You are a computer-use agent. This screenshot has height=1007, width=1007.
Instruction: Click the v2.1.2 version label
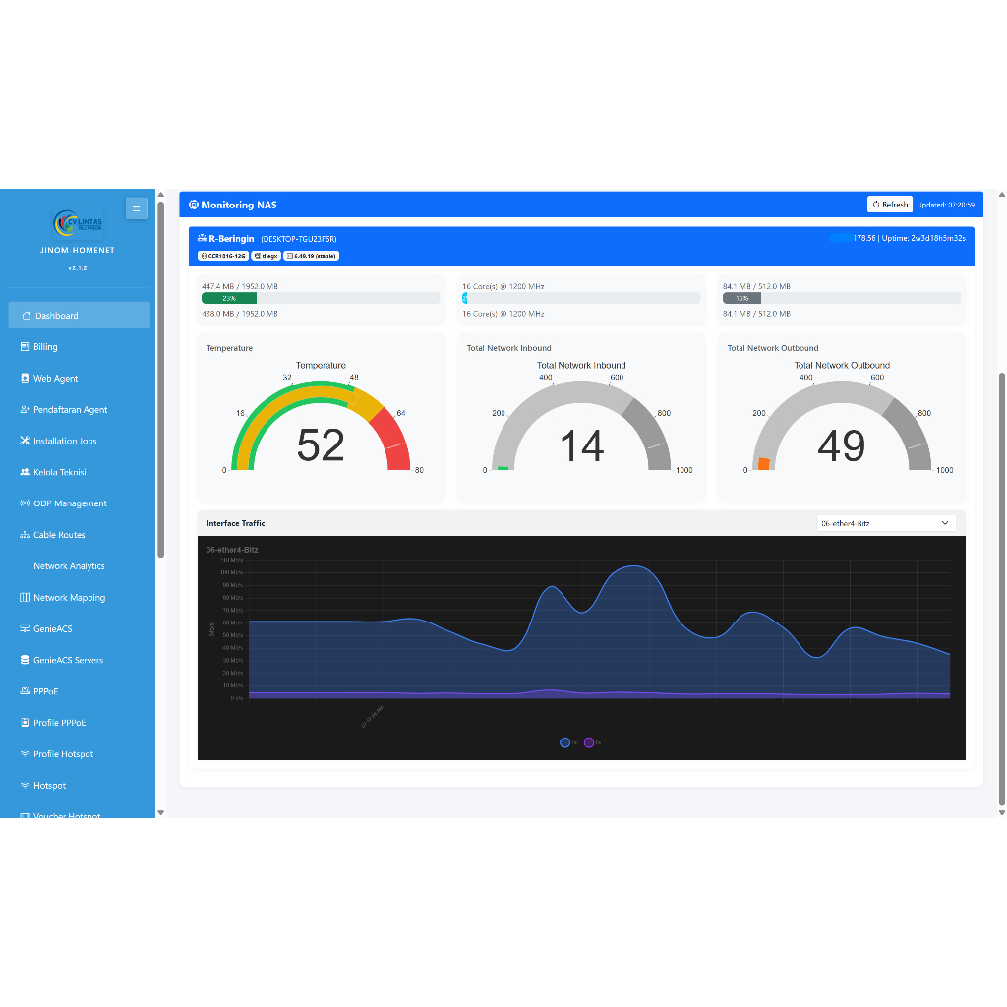[78, 267]
